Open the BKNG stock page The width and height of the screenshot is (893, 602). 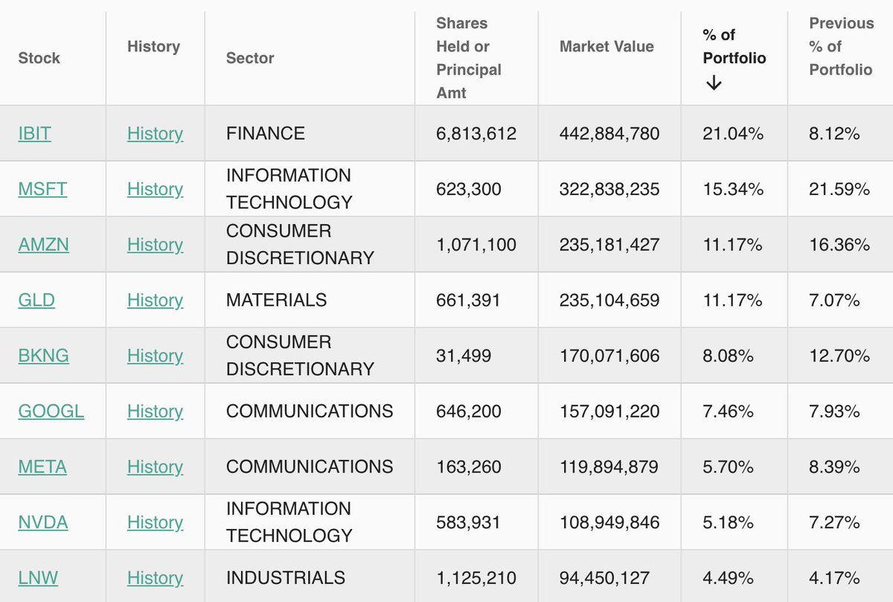click(42, 356)
